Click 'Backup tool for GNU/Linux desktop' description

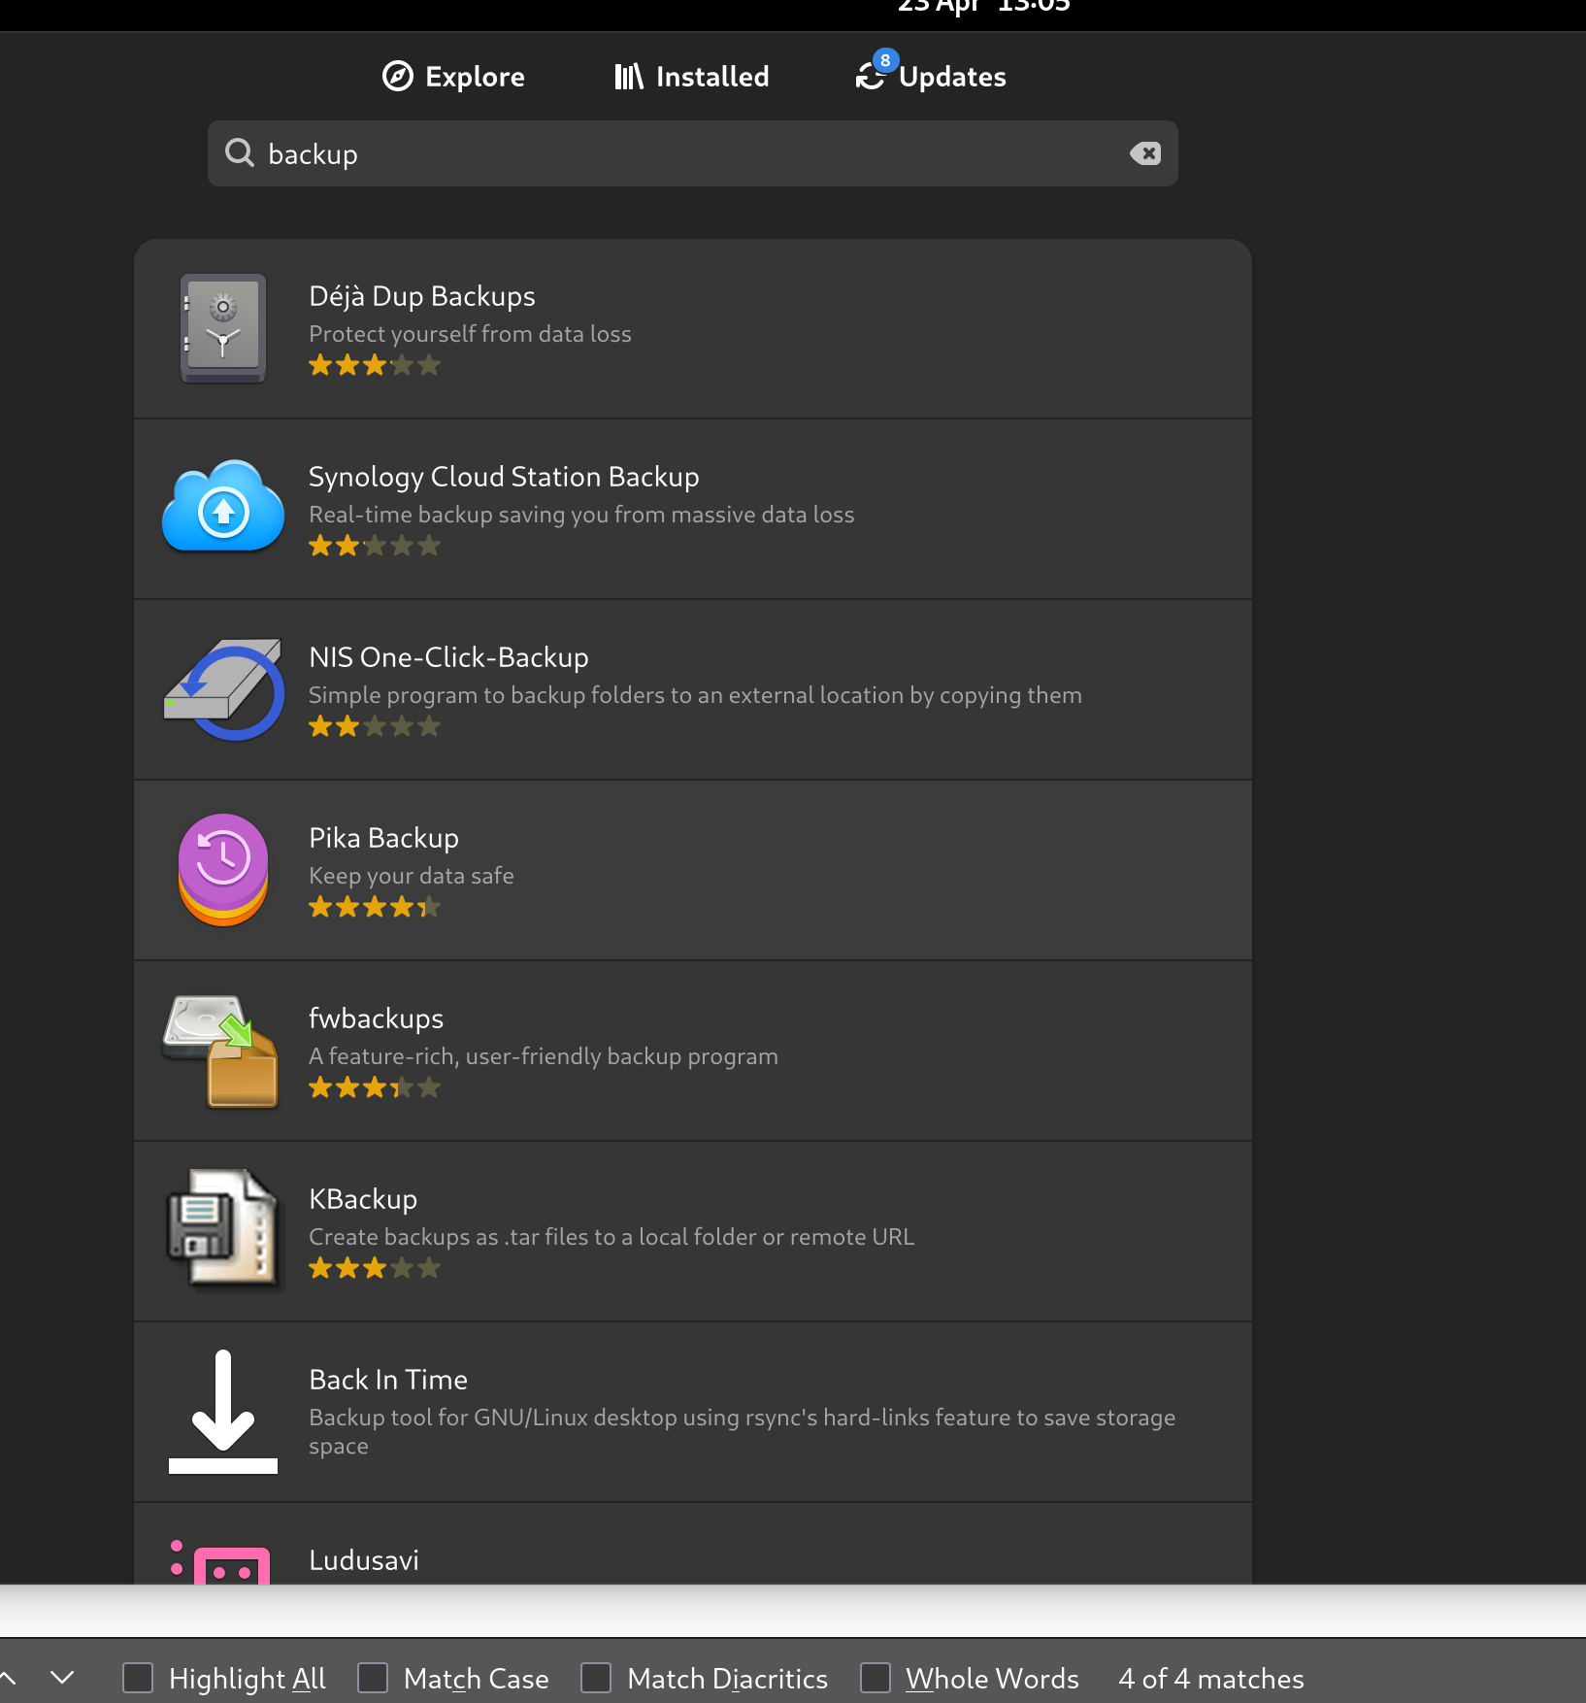point(743,1431)
